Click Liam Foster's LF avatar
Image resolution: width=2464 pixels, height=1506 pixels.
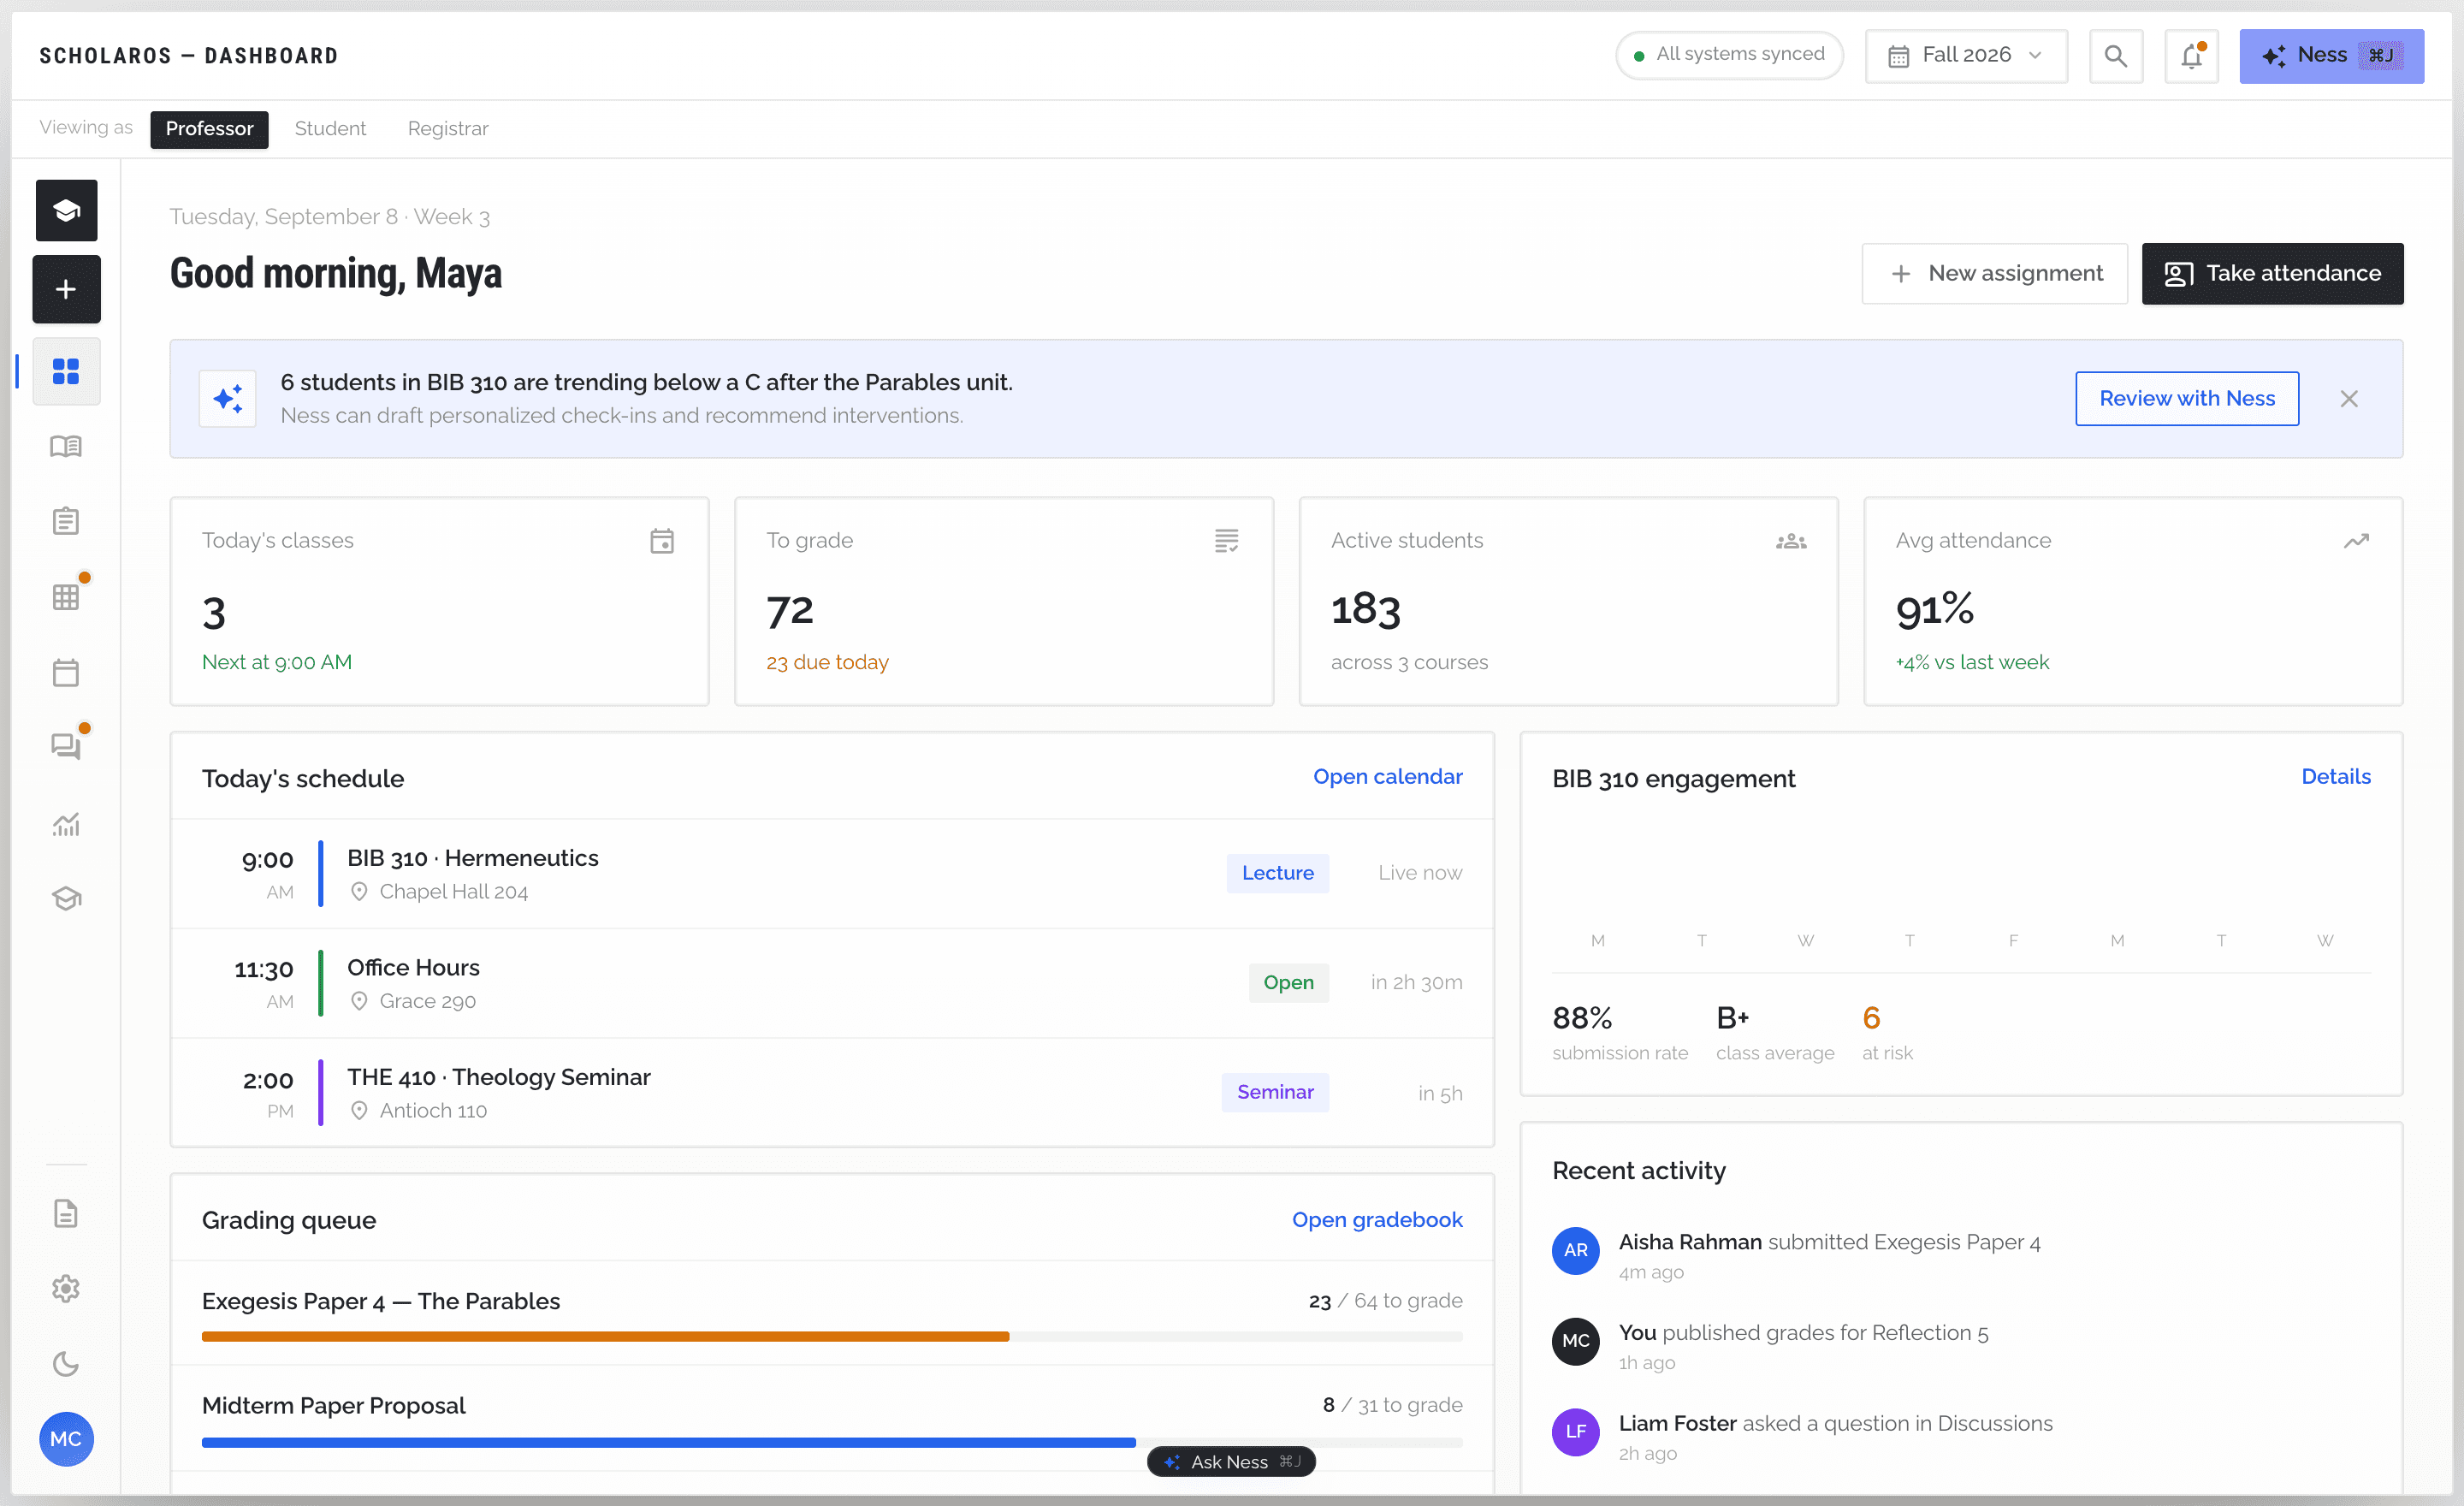click(1575, 1432)
